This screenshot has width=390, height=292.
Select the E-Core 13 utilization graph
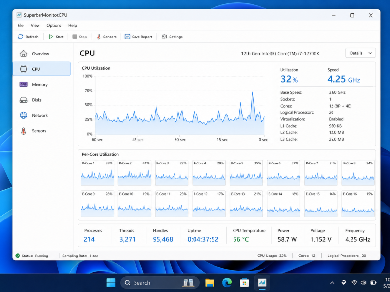[x=246, y=203]
